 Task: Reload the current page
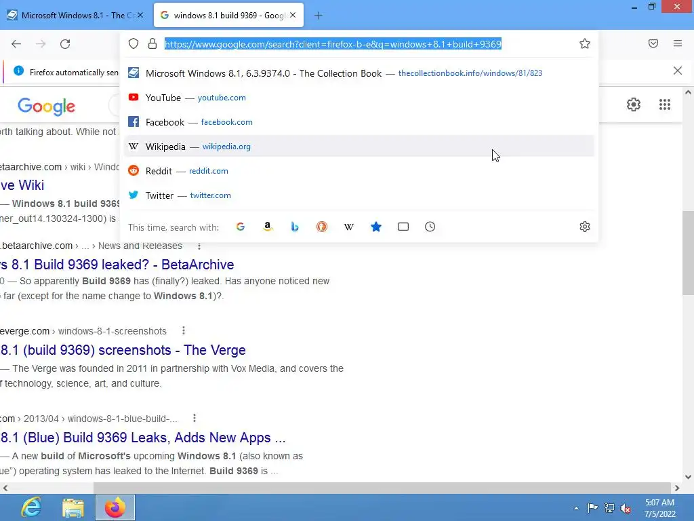[65, 44]
